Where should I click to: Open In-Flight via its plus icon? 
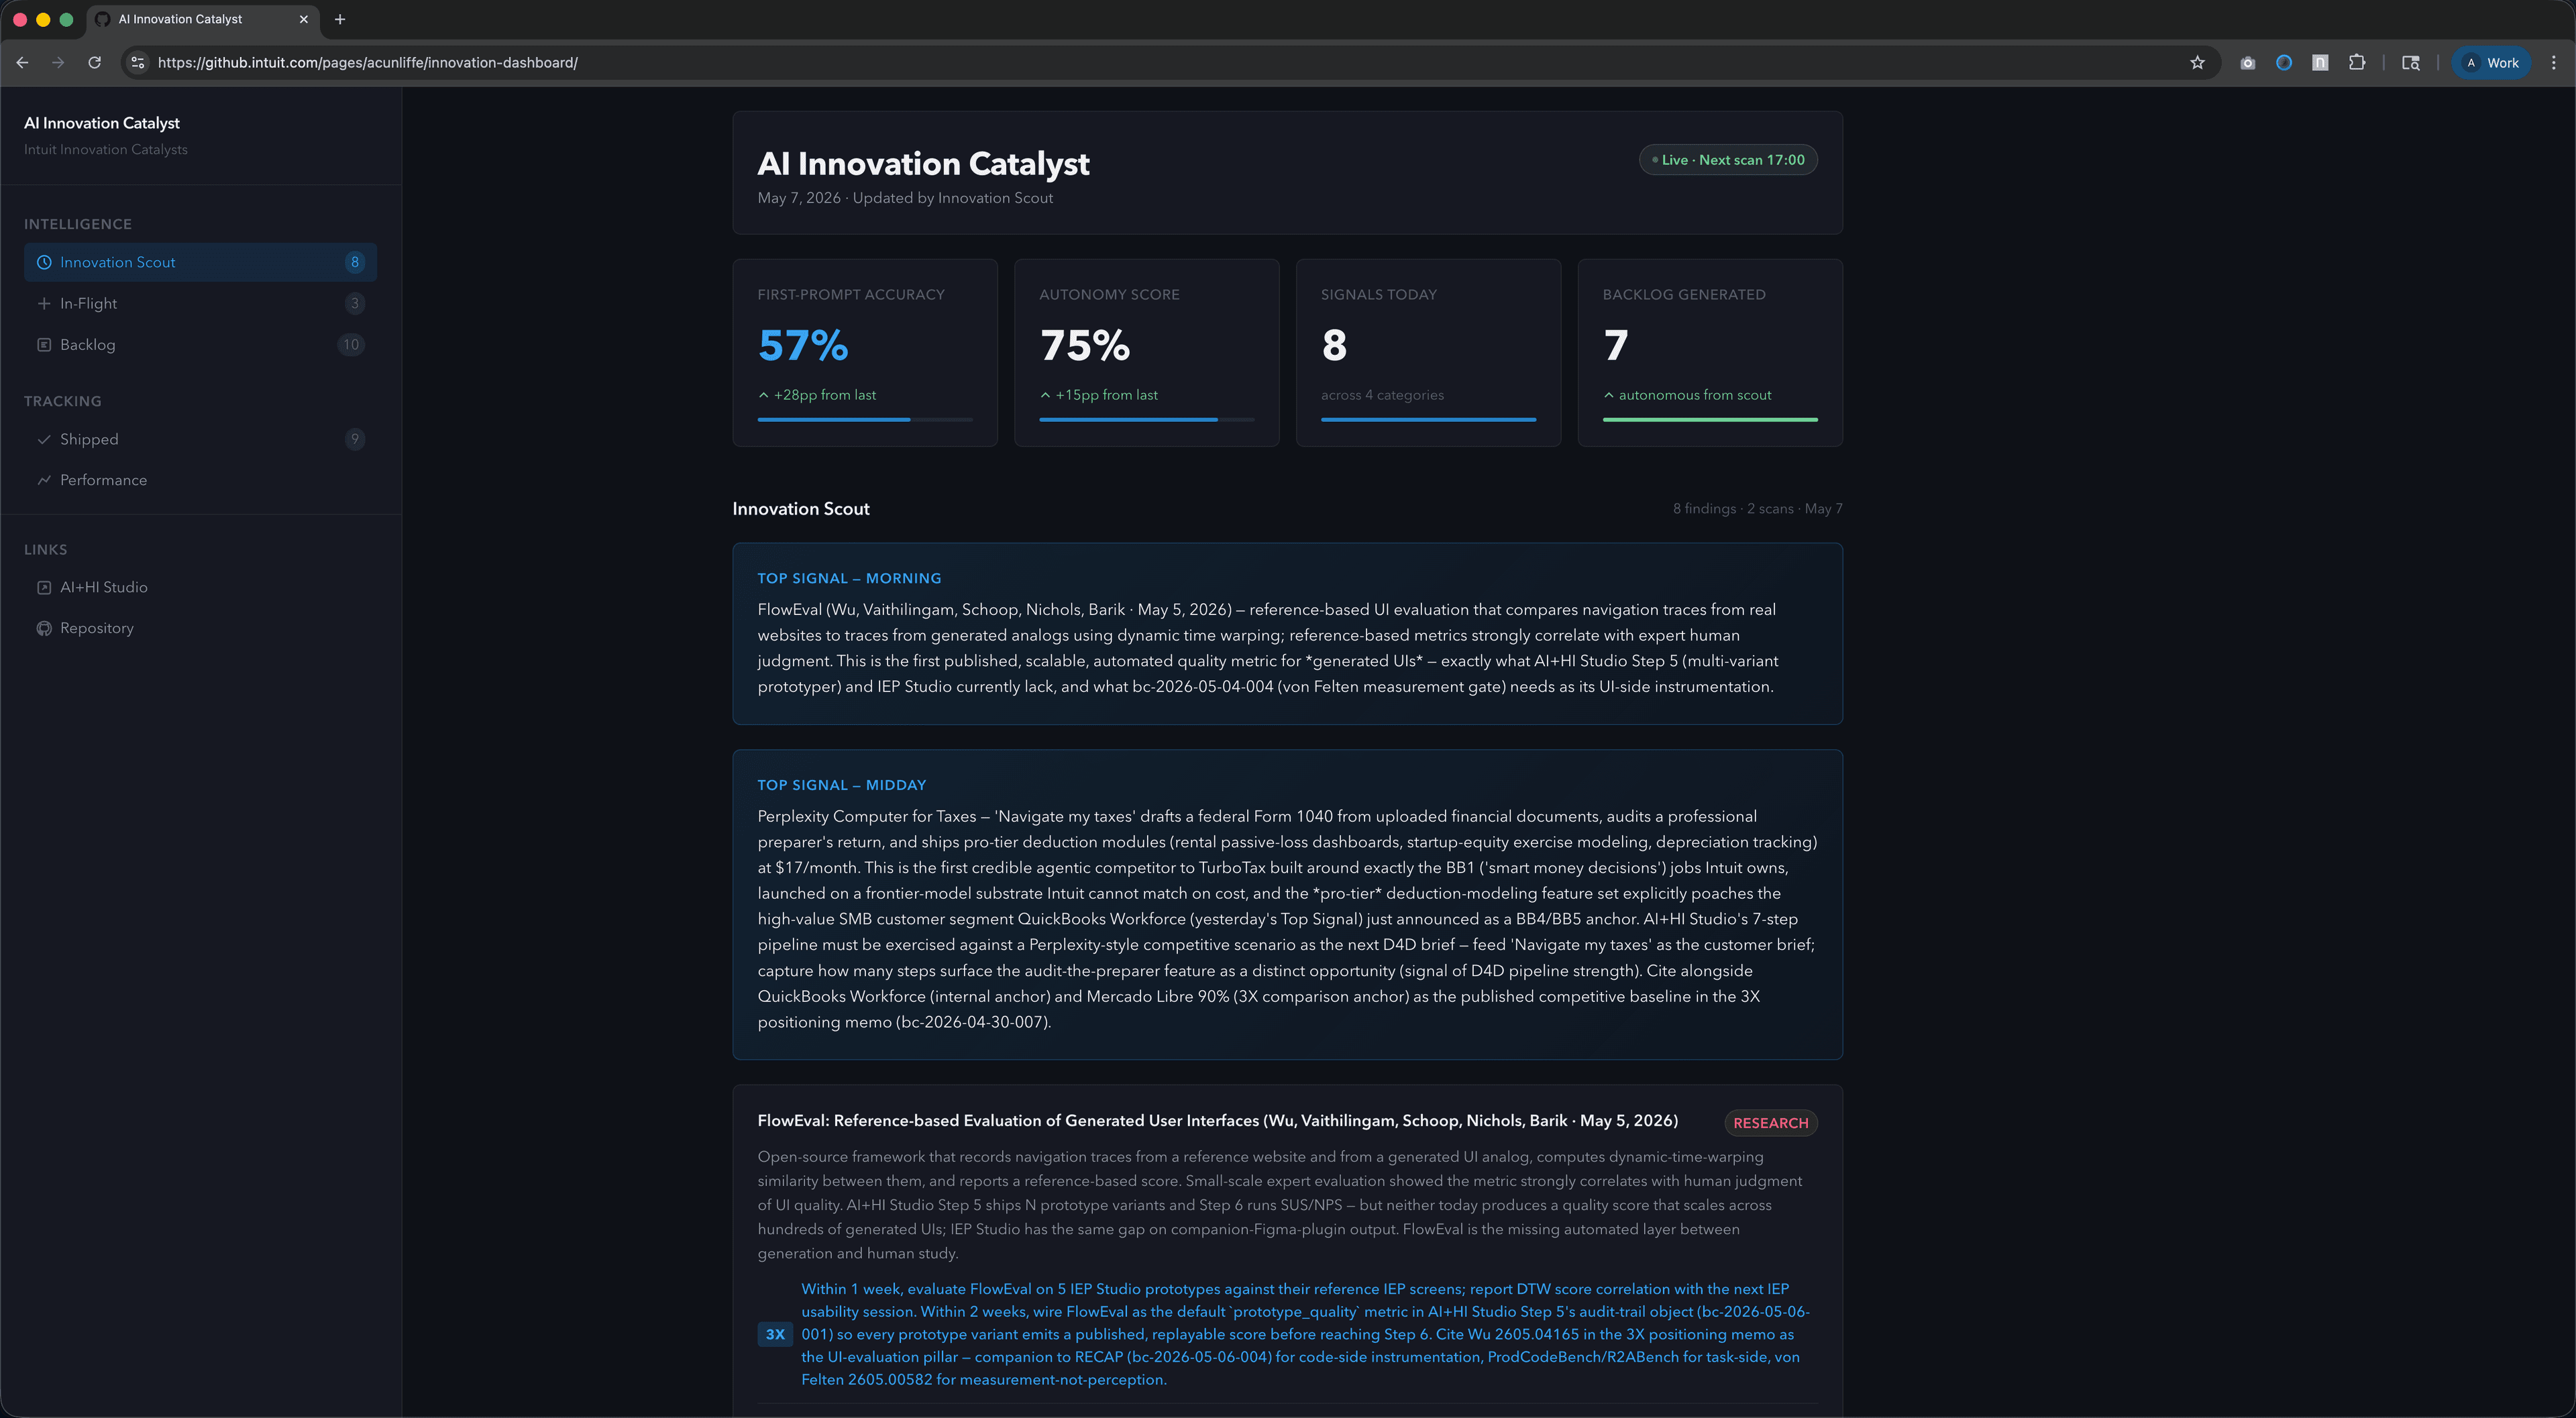click(x=44, y=303)
